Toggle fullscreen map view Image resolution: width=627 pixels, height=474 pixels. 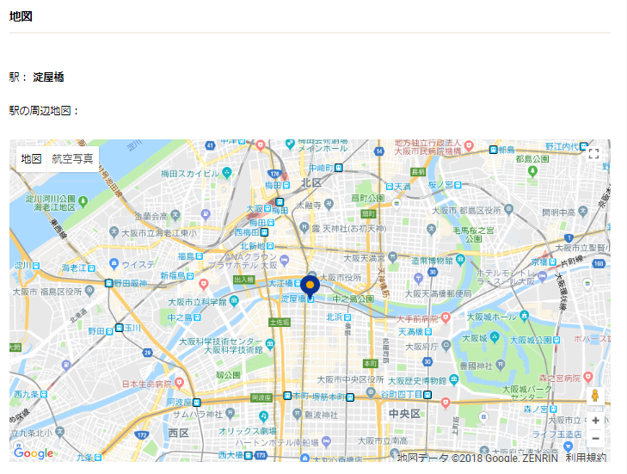coord(593,154)
